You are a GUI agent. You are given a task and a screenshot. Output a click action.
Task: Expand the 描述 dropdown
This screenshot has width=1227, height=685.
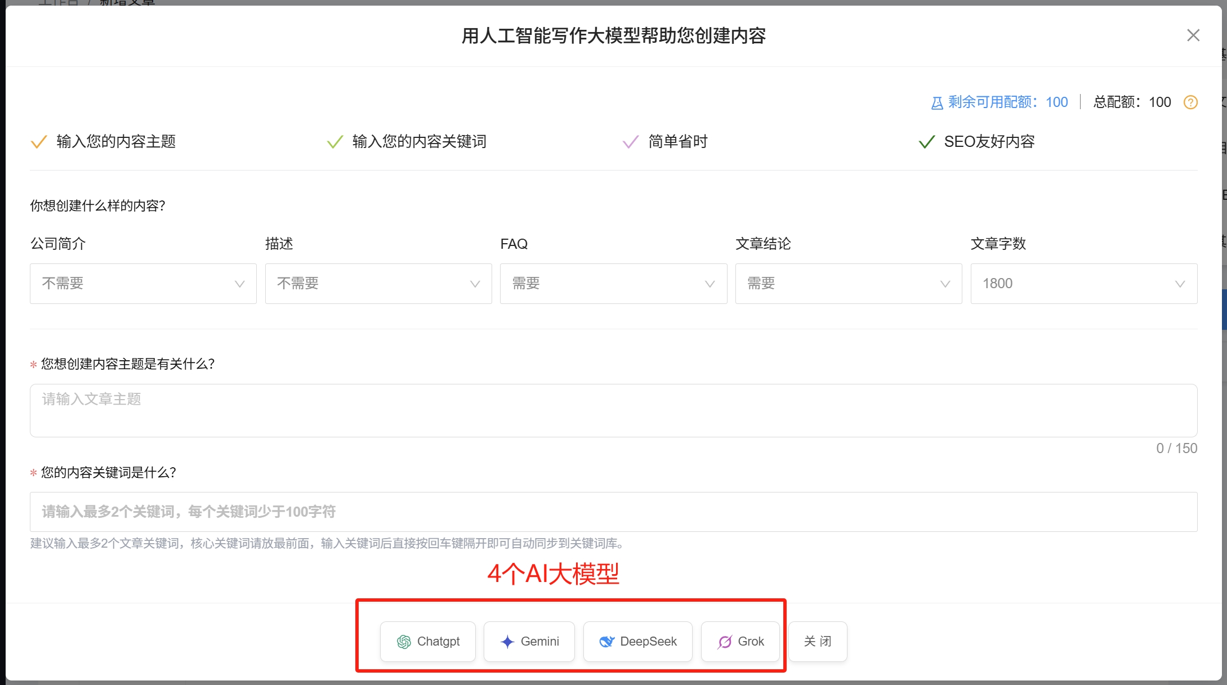tap(378, 284)
